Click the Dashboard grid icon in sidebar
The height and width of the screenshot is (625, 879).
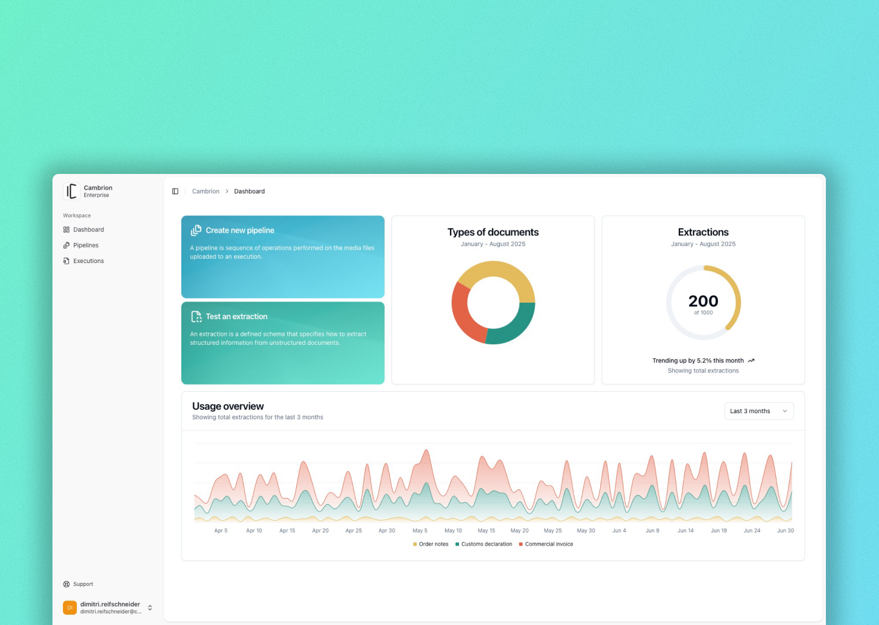click(67, 230)
